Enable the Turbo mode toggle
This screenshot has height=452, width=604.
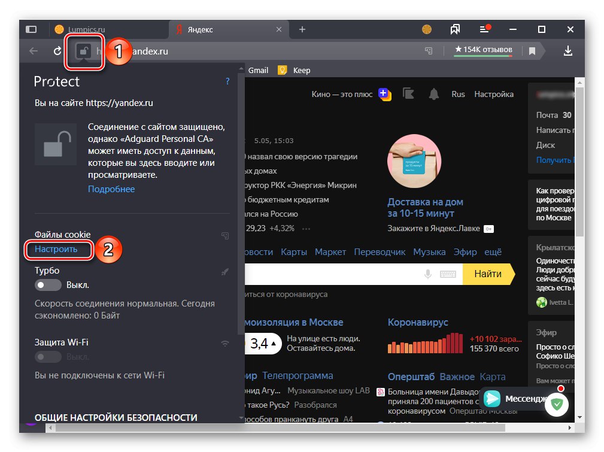48,285
